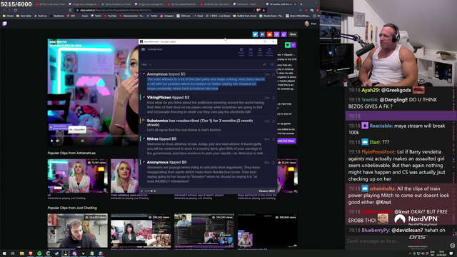Image resolution: width=457 pixels, height=257 pixels.
Task: Mark all activity as read checkmark
Action: pyautogui.click(x=264, y=64)
